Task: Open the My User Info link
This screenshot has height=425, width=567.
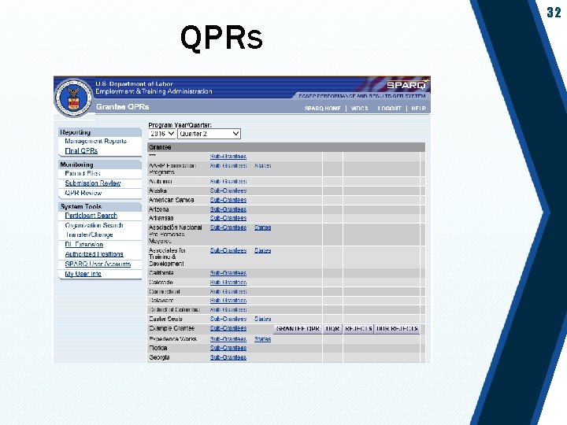Action: (83, 274)
